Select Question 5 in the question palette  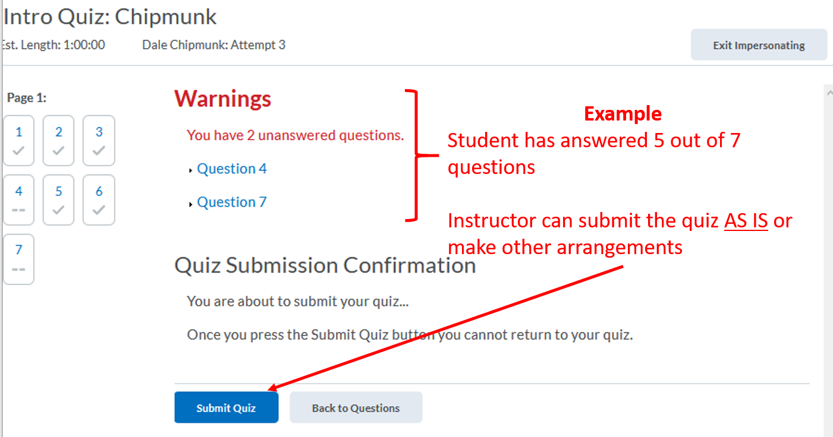click(x=58, y=199)
